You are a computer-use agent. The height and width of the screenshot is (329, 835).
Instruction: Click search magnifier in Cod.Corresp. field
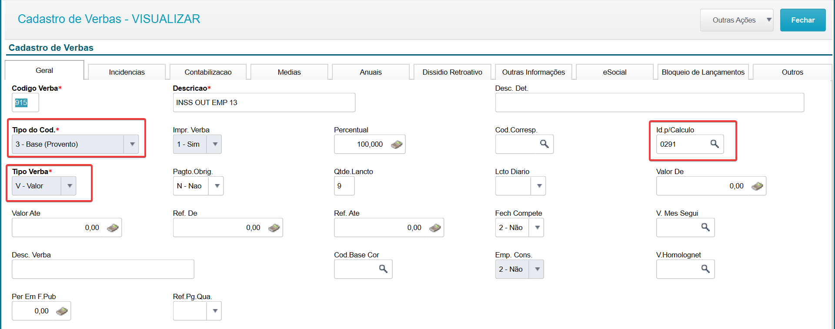pos(544,144)
